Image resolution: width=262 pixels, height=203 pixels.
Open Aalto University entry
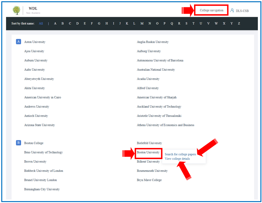pyautogui.click(x=34, y=70)
